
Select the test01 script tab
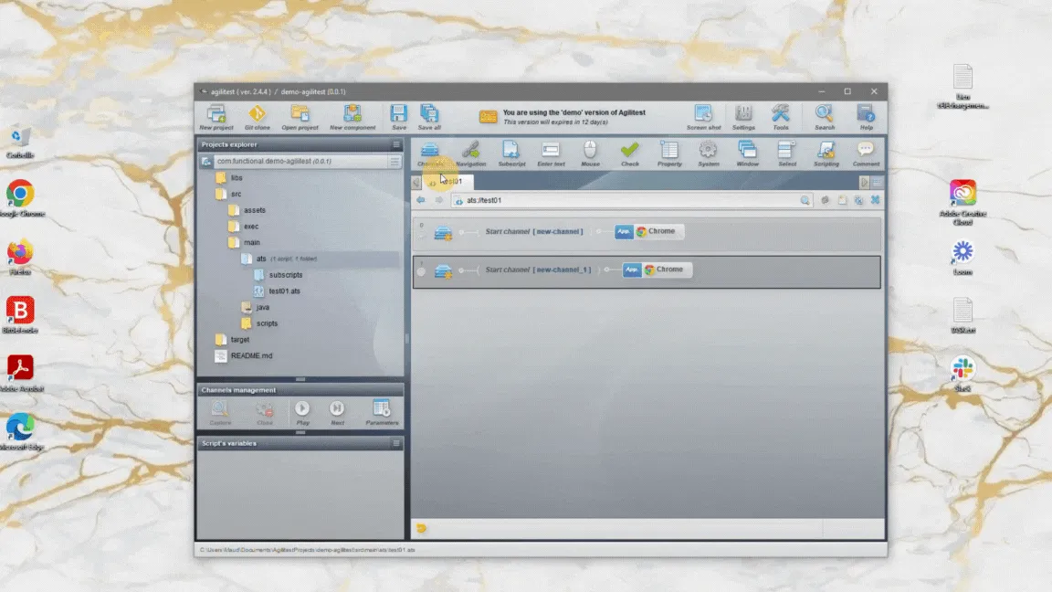pos(448,181)
